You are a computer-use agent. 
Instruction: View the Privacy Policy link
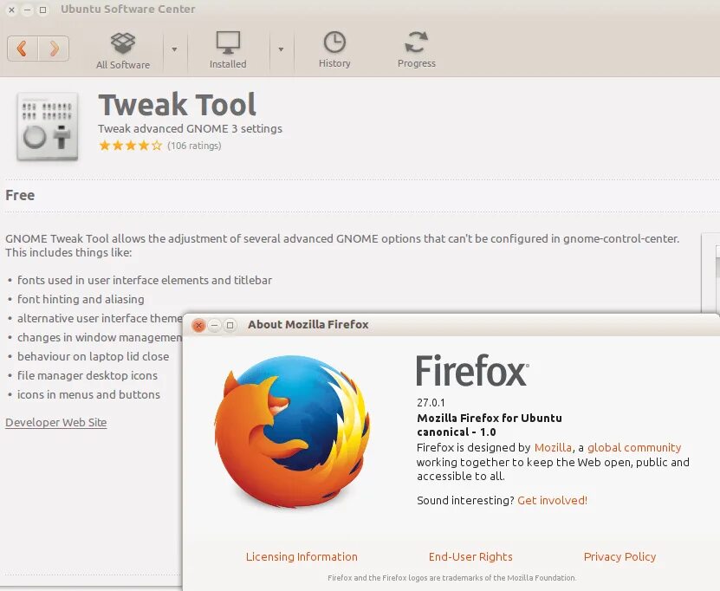point(619,557)
